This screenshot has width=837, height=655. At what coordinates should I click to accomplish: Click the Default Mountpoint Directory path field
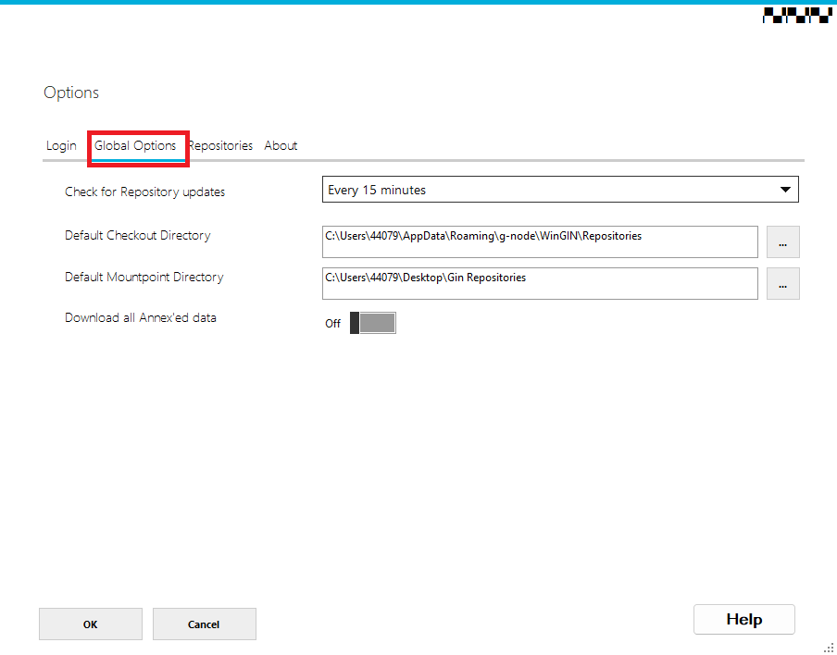pyautogui.click(x=540, y=283)
